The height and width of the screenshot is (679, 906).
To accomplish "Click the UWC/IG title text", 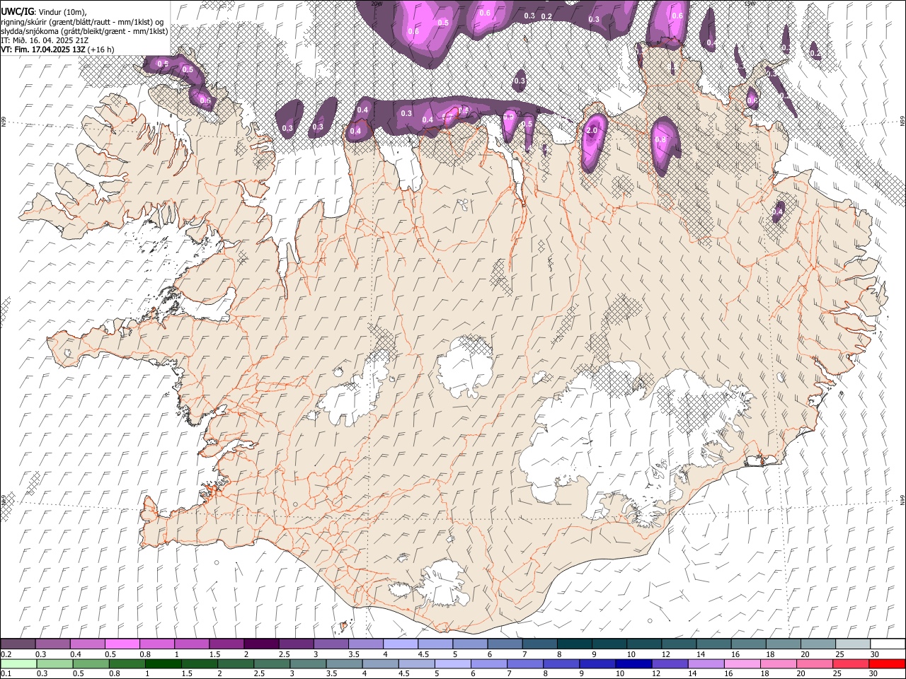I will click(17, 11).
